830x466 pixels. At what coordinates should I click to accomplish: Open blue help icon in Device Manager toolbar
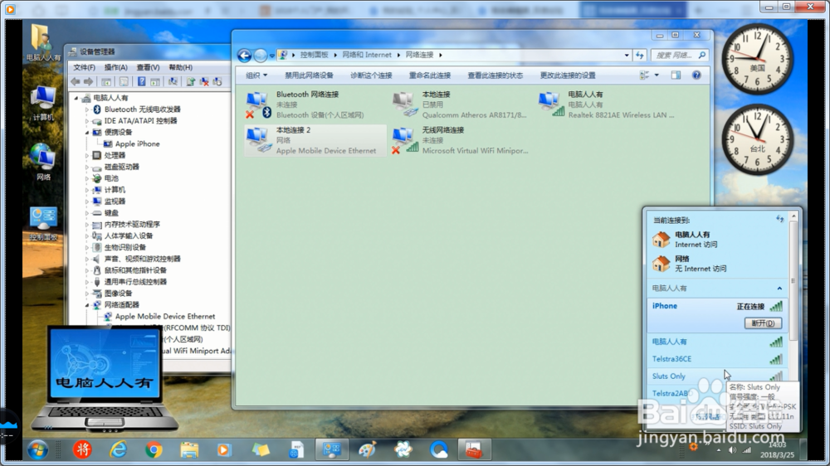141,81
